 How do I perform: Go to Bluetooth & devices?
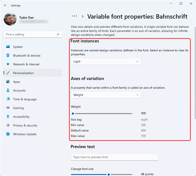pyautogui.click(x=33, y=56)
